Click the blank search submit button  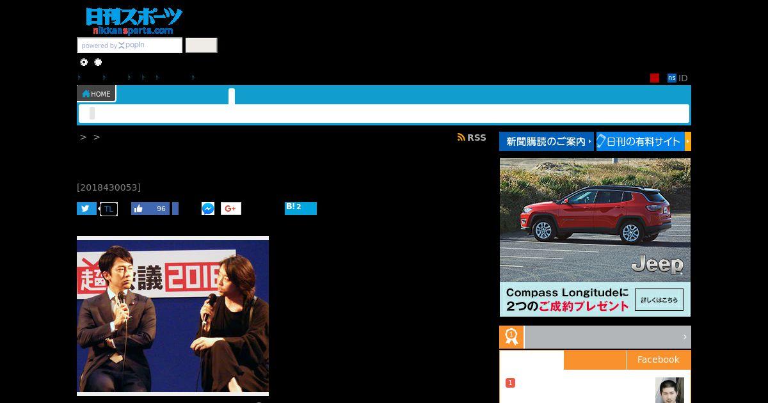click(x=202, y=45)
